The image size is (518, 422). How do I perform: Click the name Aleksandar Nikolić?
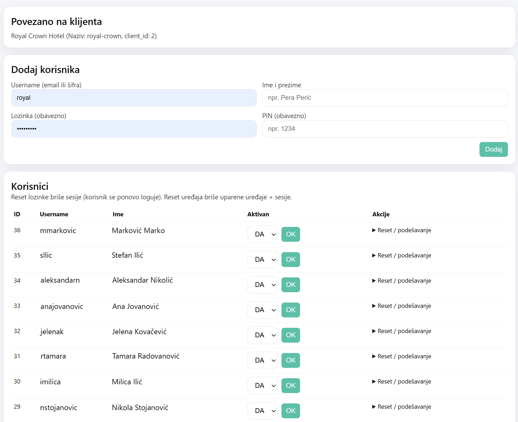142,280
